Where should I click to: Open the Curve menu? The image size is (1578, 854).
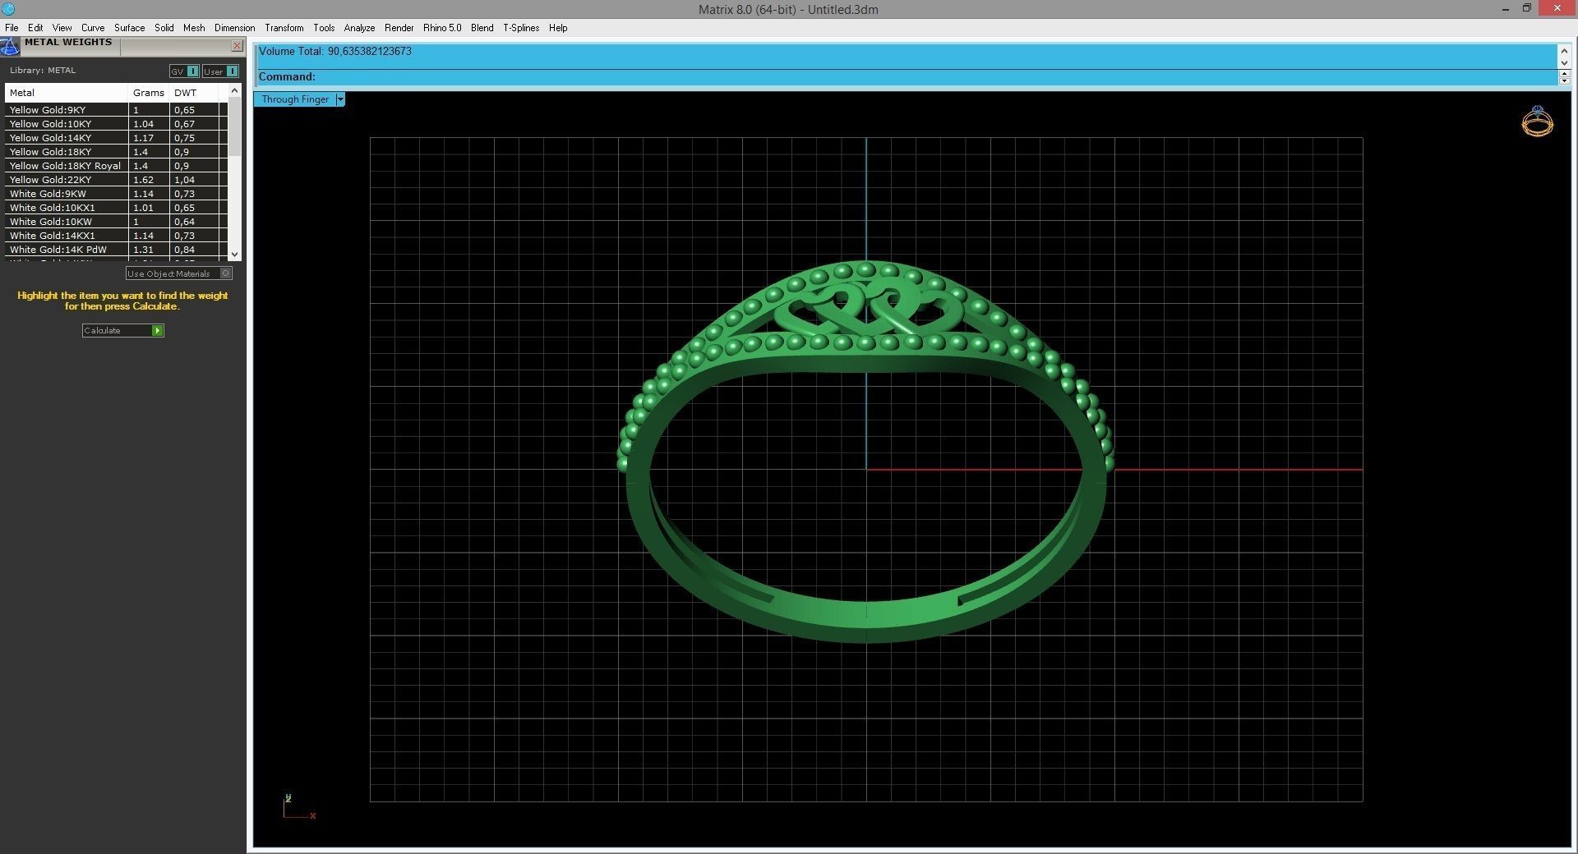click(93, 28)
